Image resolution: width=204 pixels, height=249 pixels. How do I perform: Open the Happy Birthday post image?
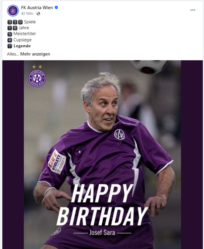coord(102,154)
